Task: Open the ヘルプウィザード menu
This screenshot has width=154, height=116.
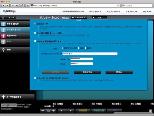Action: click(114, 12)
